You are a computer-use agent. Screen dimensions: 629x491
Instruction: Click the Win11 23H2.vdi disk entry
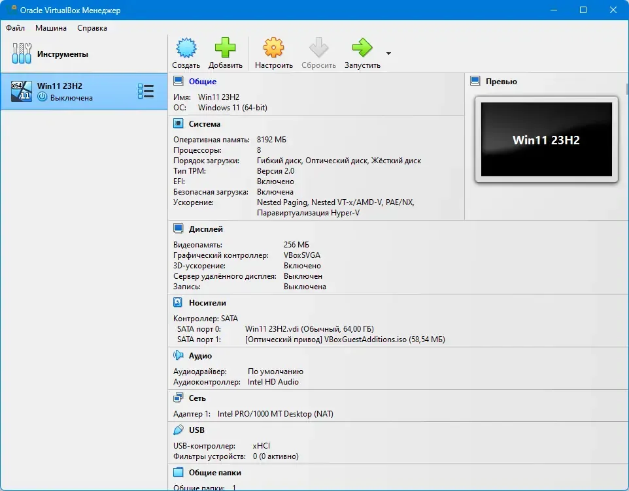click(309, 329)
